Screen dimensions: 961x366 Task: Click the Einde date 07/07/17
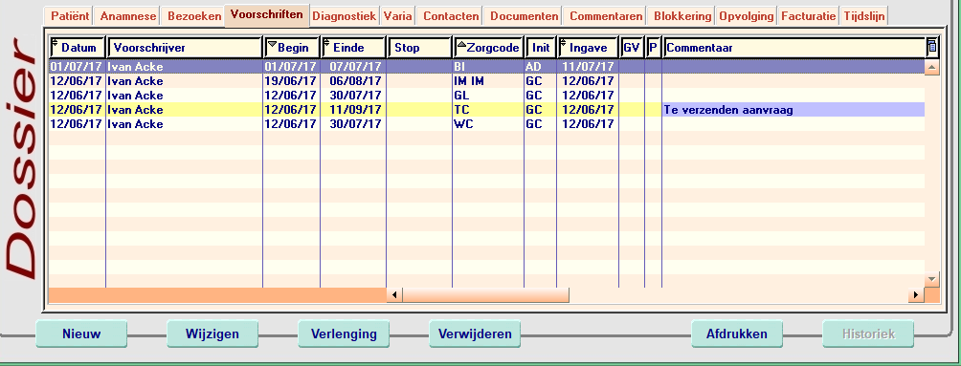(355, 67)
